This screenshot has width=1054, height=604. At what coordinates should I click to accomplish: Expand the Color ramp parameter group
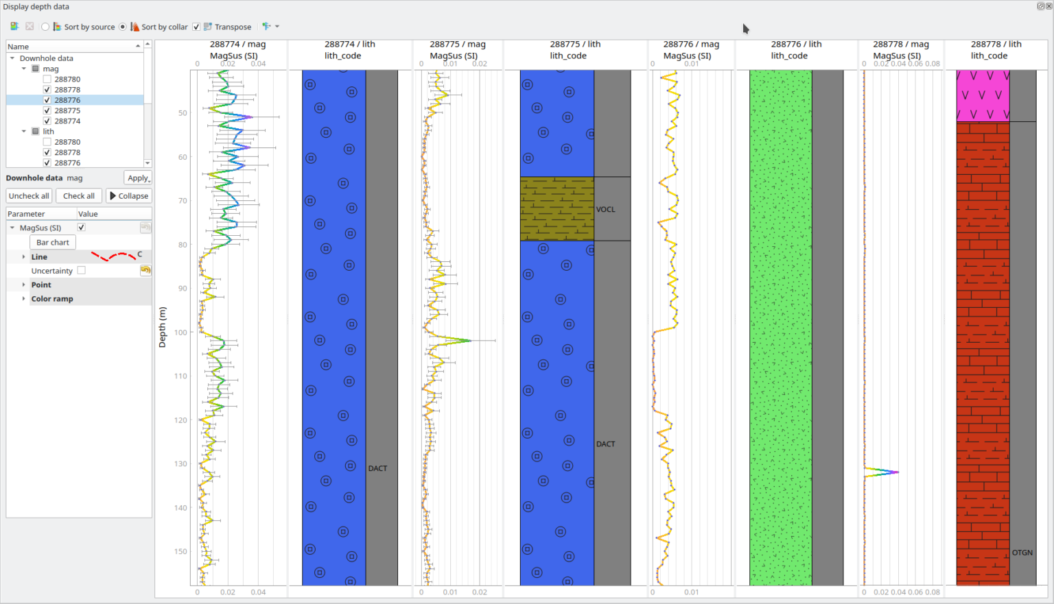coord(24,299)
